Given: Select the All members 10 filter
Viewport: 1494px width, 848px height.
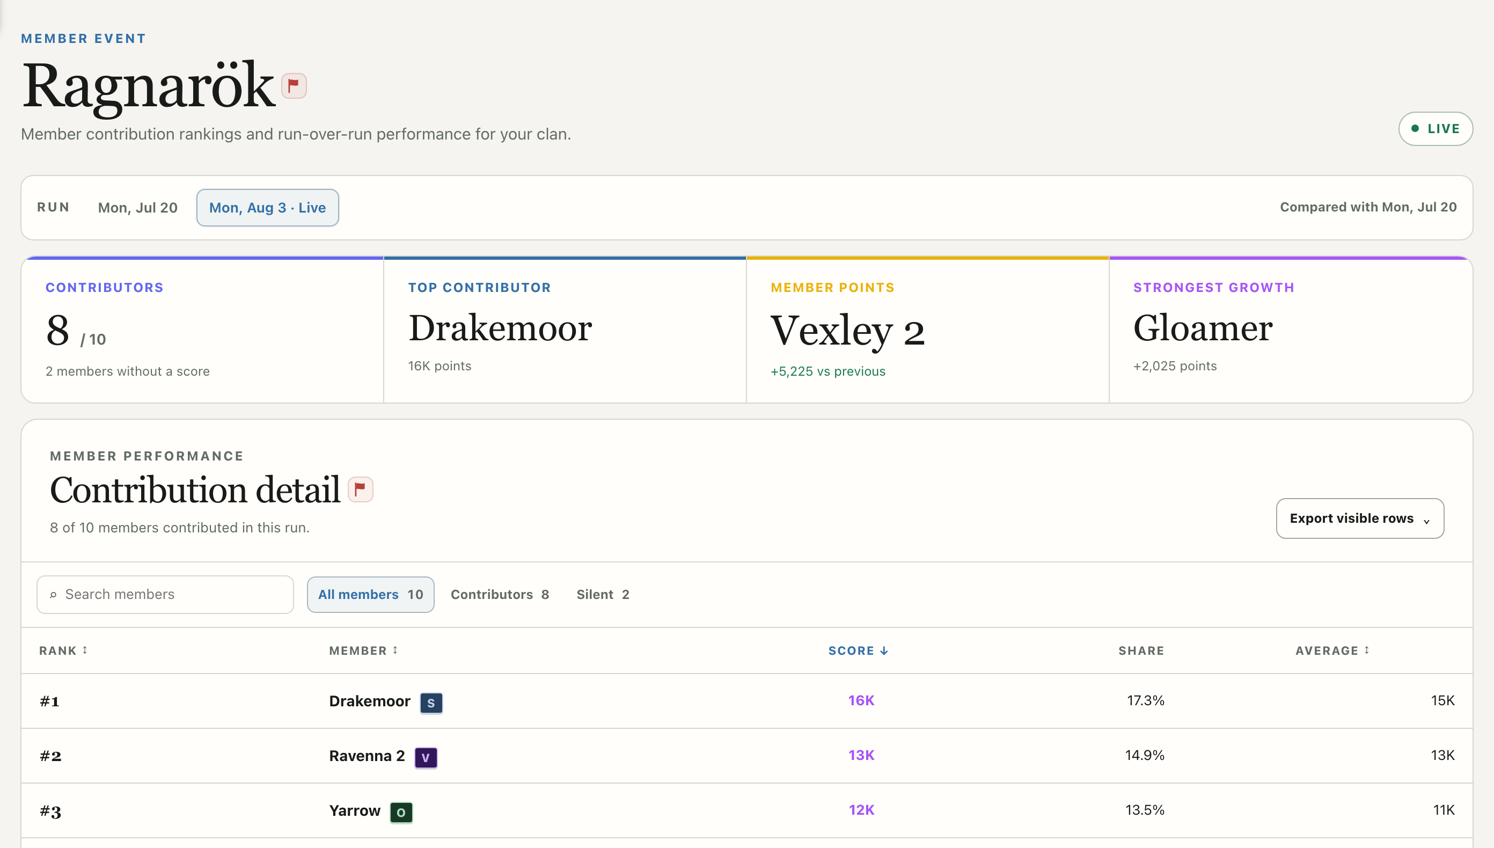Looking at the screenshot, I should coord(370,595).
